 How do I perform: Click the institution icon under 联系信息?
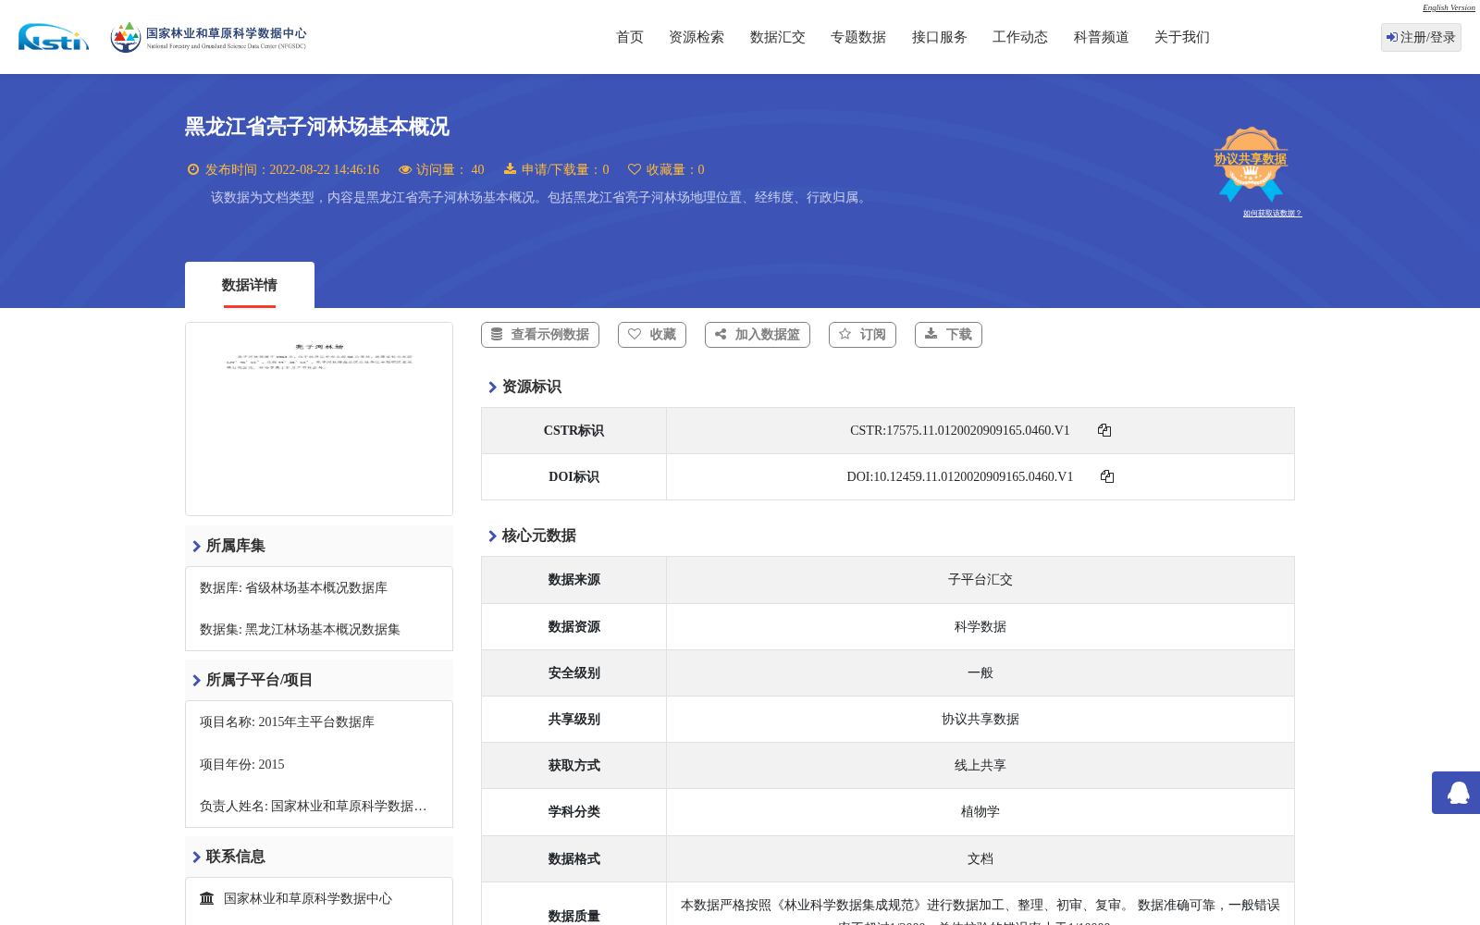(207, 898)
